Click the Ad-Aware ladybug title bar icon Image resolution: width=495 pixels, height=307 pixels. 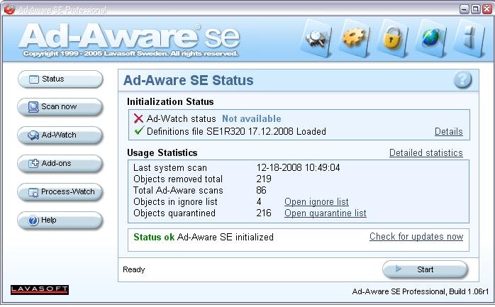click(9, 9)
